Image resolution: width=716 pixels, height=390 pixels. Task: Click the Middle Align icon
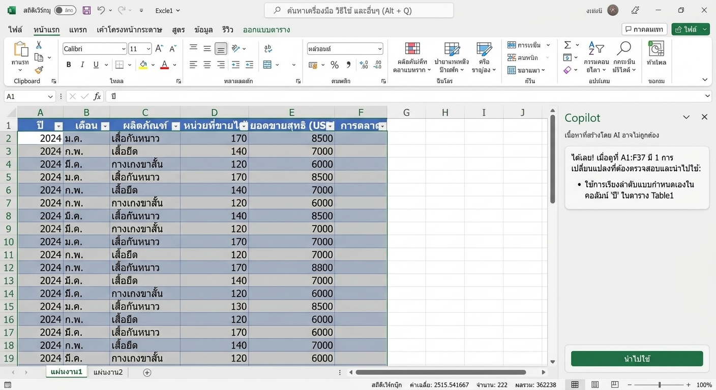(x=207, y=48)
